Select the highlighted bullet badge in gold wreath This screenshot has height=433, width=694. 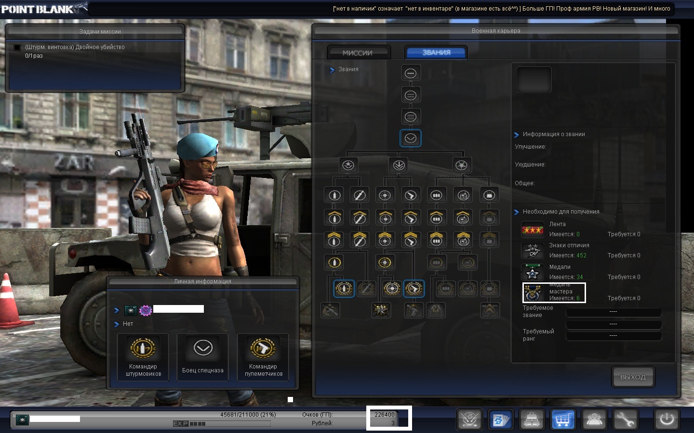[344, 289]
